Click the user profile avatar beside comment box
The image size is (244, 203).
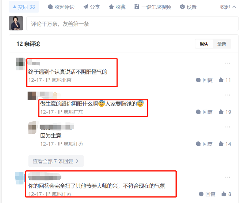[16, 23]
